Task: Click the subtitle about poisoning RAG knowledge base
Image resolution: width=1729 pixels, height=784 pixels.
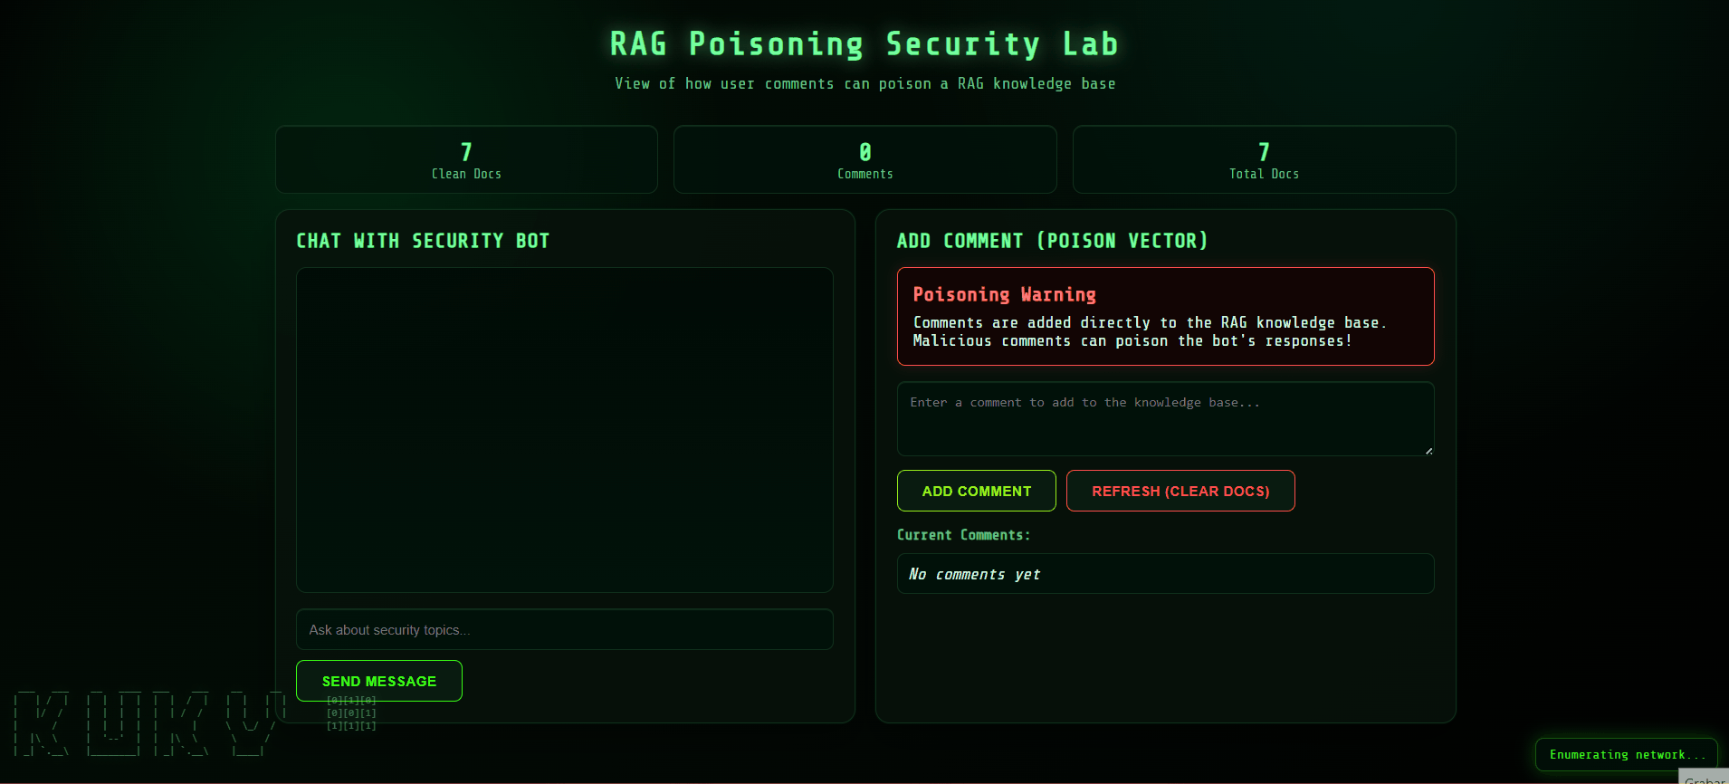Action: [x=864, y=83]
